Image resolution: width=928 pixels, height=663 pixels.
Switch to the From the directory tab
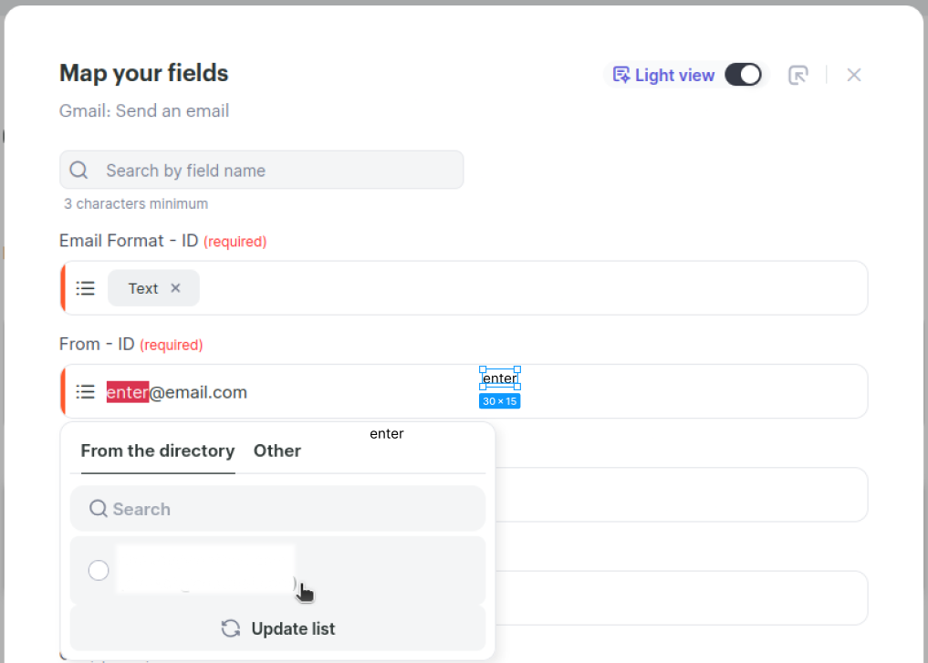pyautogui.click(x=158, y=451)
